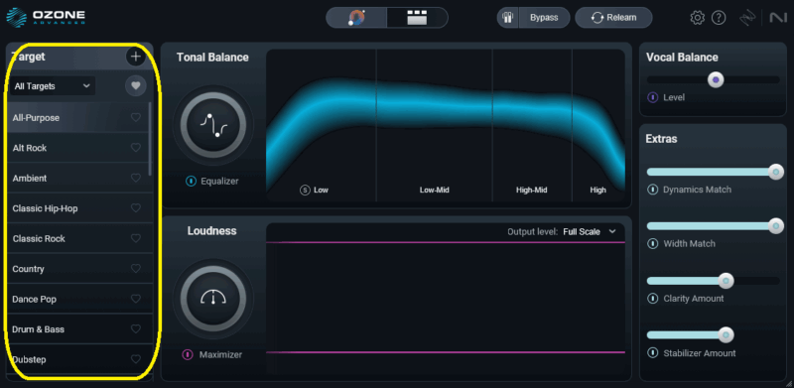Select the Drum & Bass target
Screen dimensions: 794x388
click(79, 329)
